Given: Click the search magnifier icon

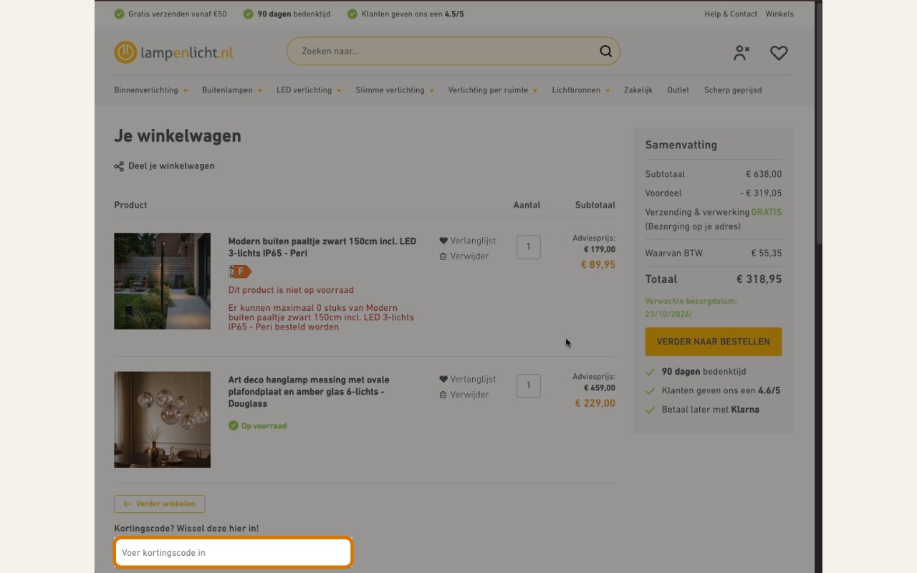Looking at the screenshot, I should [x=605, y=51].
